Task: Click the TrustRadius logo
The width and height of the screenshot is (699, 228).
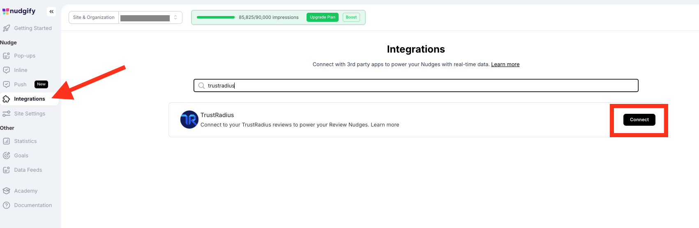Action: pyautogui.click(x=189, y=120)
